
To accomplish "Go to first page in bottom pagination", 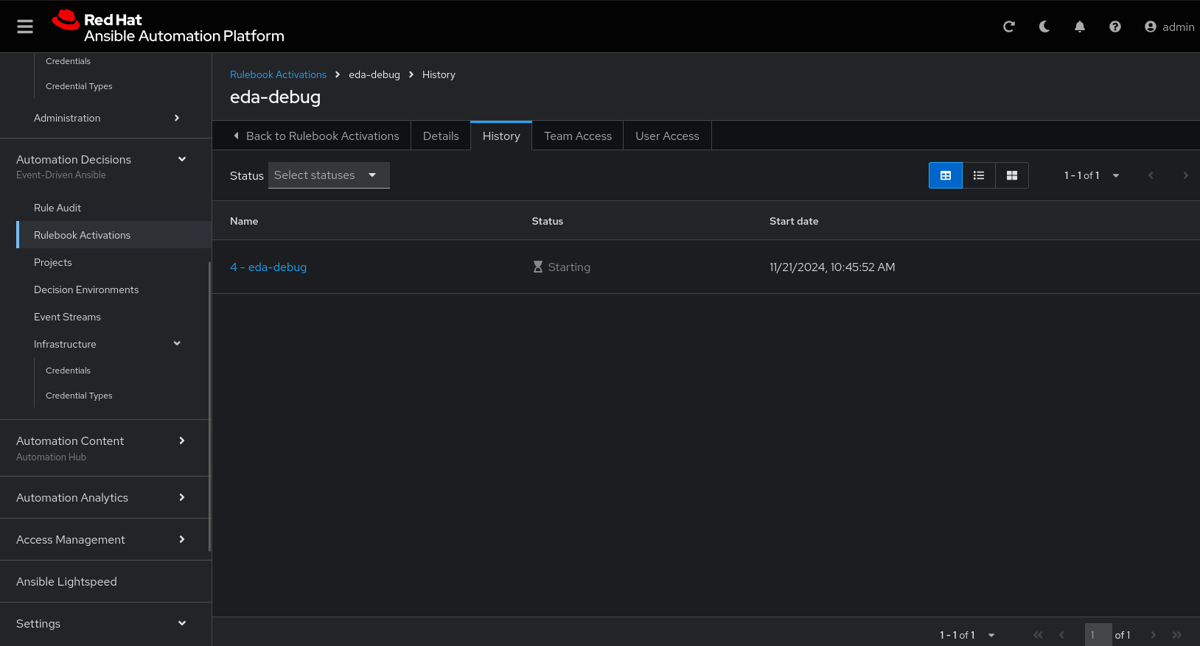I will pos(1038,635).
